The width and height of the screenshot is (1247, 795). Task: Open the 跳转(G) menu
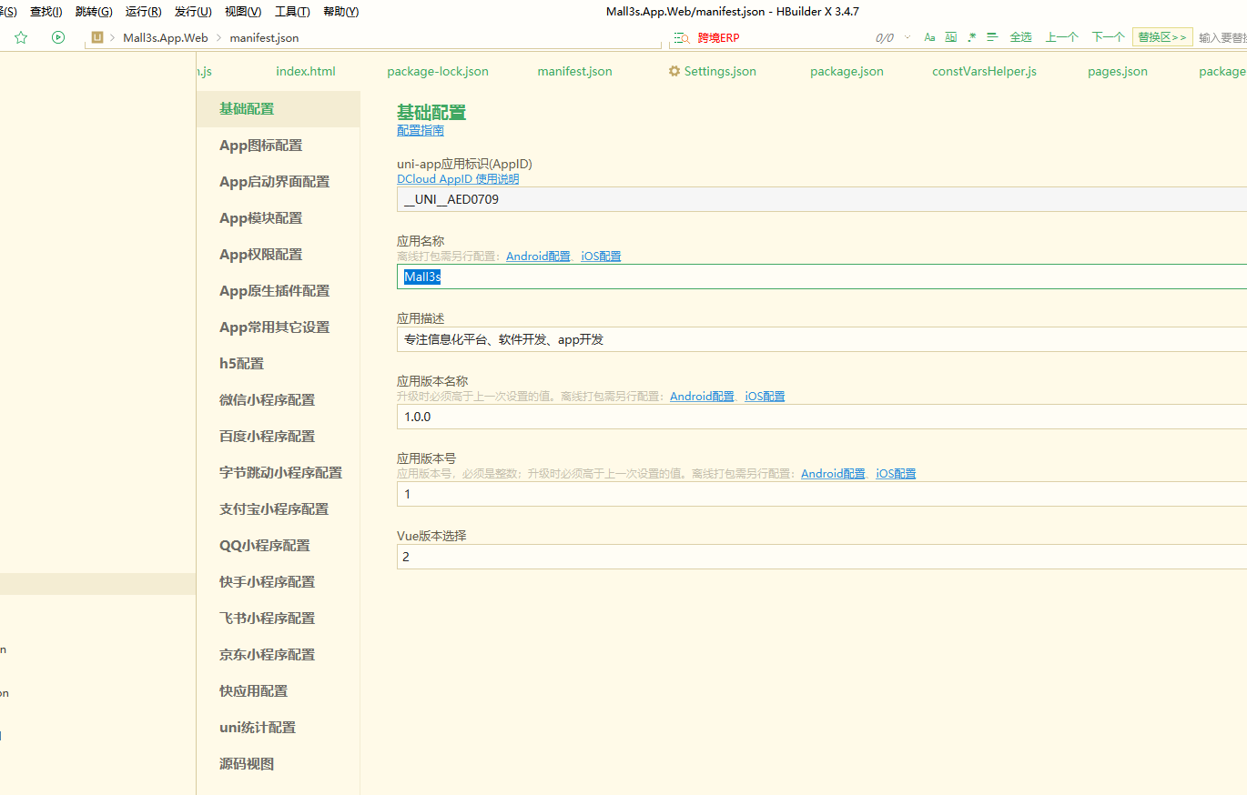pos(94,12)
